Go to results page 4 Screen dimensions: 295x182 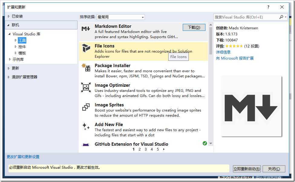coord(152,149)
